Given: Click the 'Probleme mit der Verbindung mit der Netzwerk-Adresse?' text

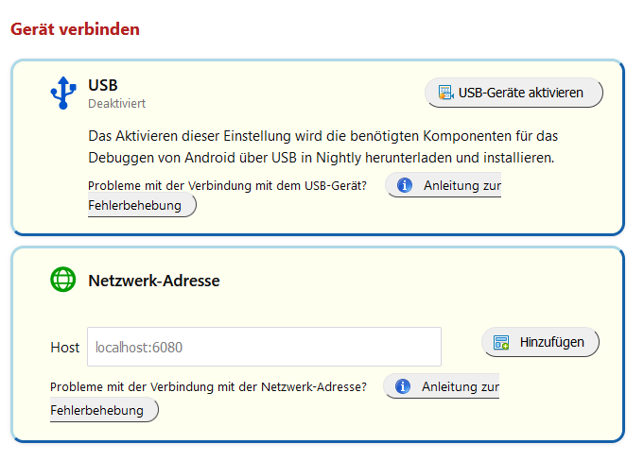Looking at the screenshot, I should (x=208, y=386).
